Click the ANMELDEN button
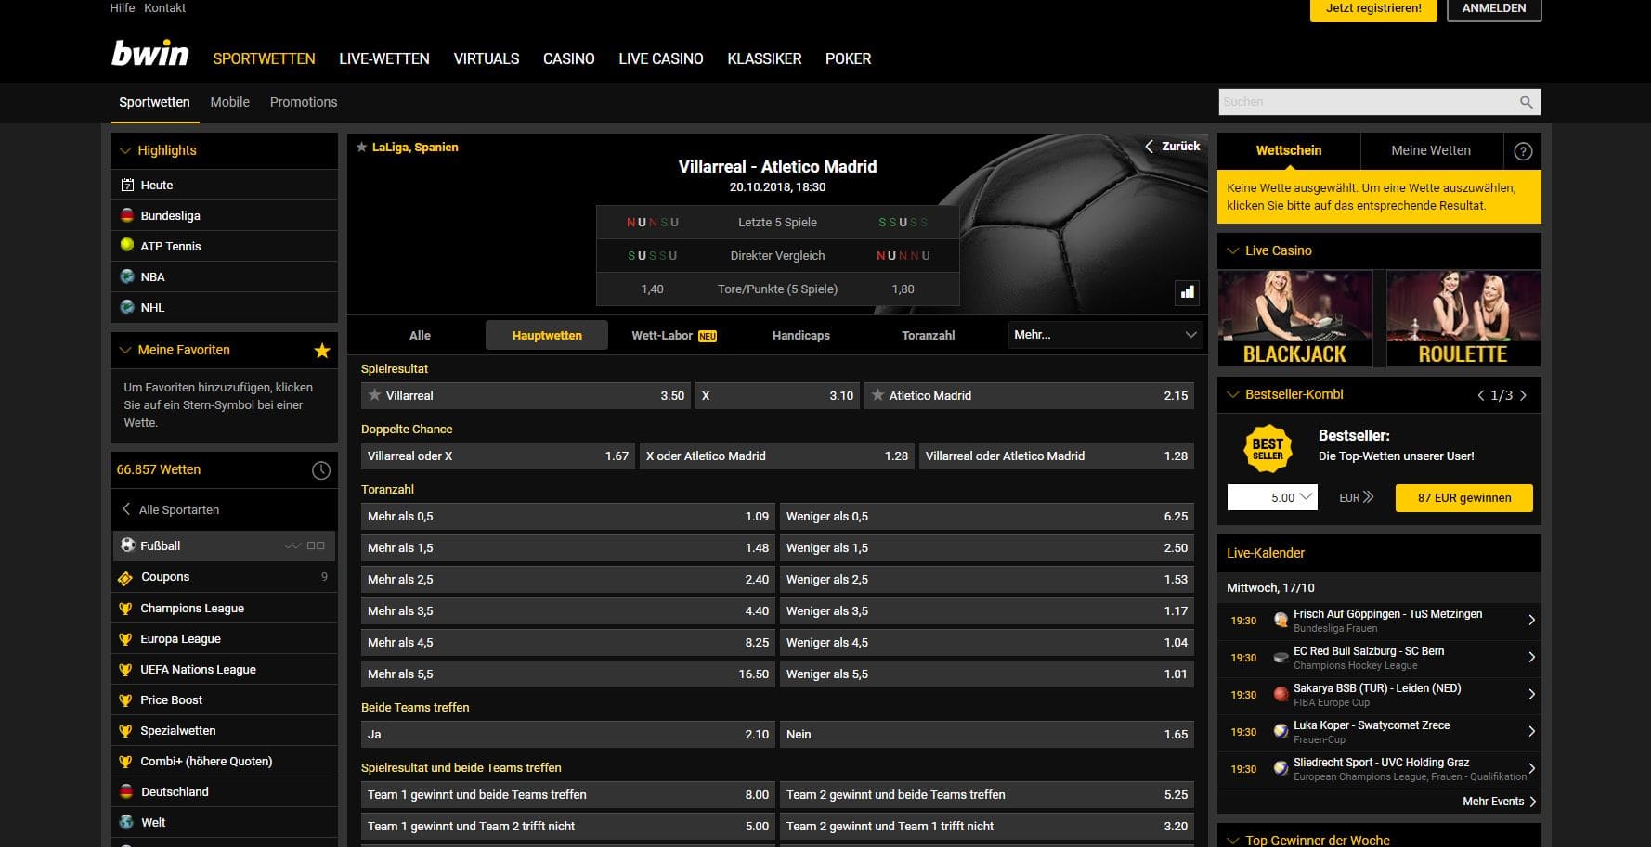The height and width of the screenshot is (847, 1651). (x=1494, y=8)
